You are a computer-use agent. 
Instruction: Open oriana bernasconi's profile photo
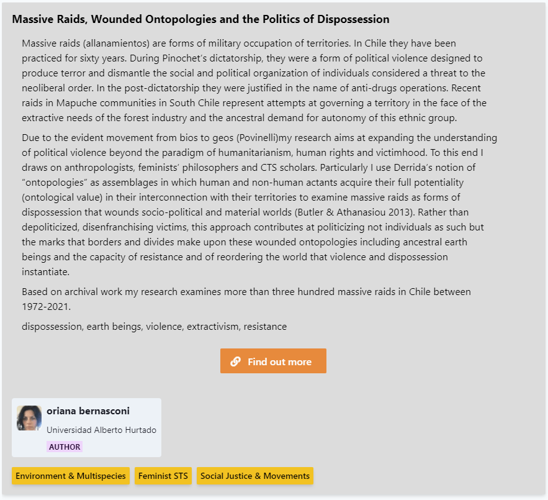29,418
